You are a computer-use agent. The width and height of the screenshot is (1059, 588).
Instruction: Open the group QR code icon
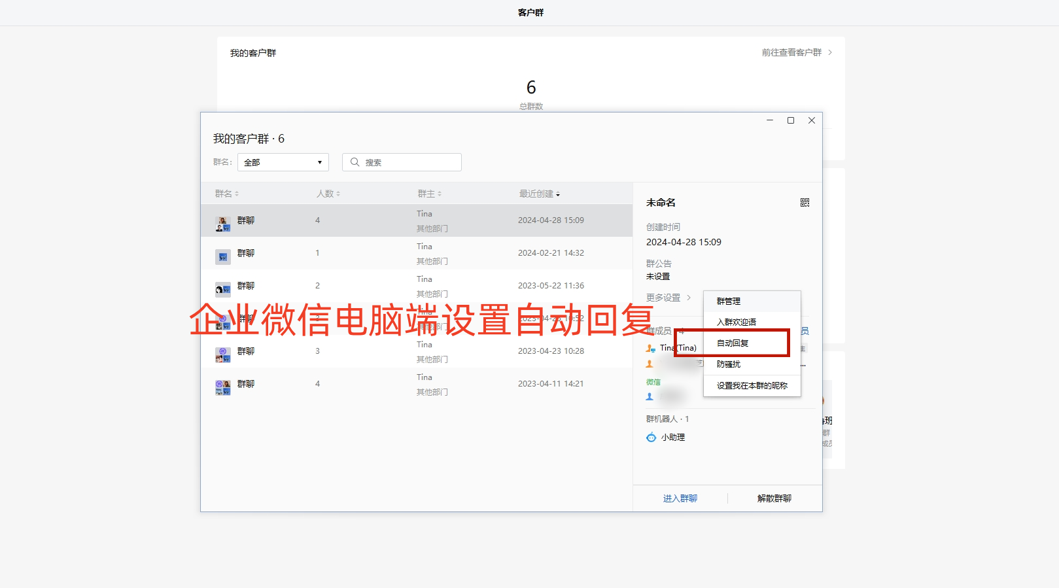tap(805, 203)
